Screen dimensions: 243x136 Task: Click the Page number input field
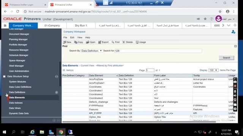tap(150, 70)
